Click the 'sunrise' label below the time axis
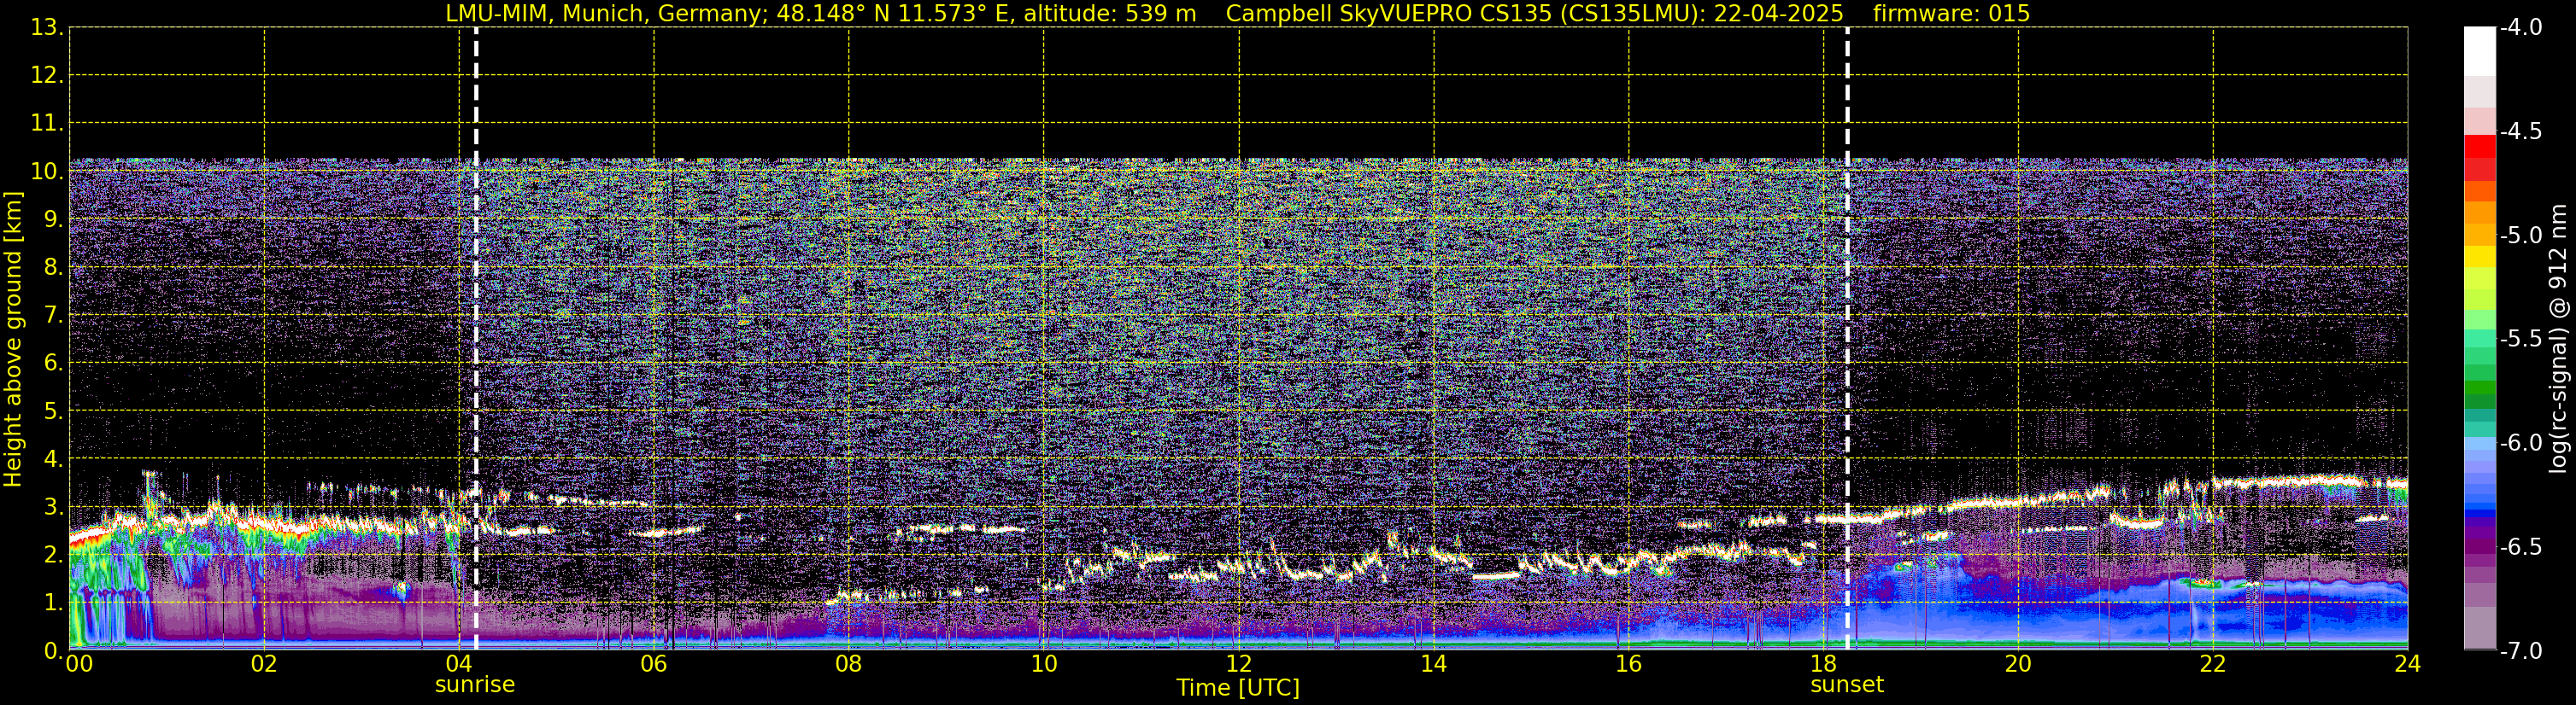The image size is (2576, 705). tap(475, 685)
